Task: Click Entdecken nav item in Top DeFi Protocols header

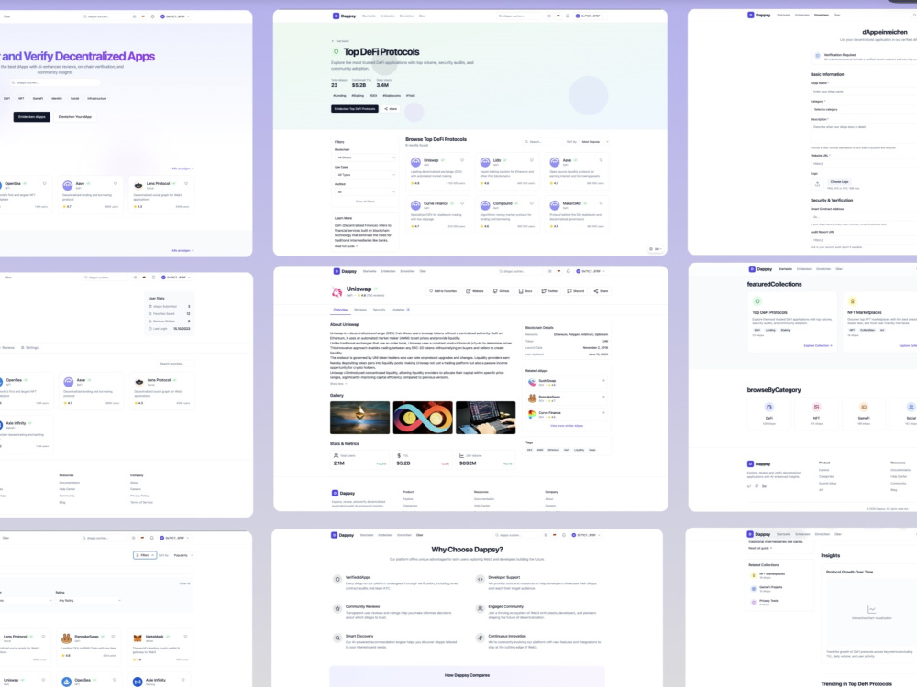Action: [388, 16]
